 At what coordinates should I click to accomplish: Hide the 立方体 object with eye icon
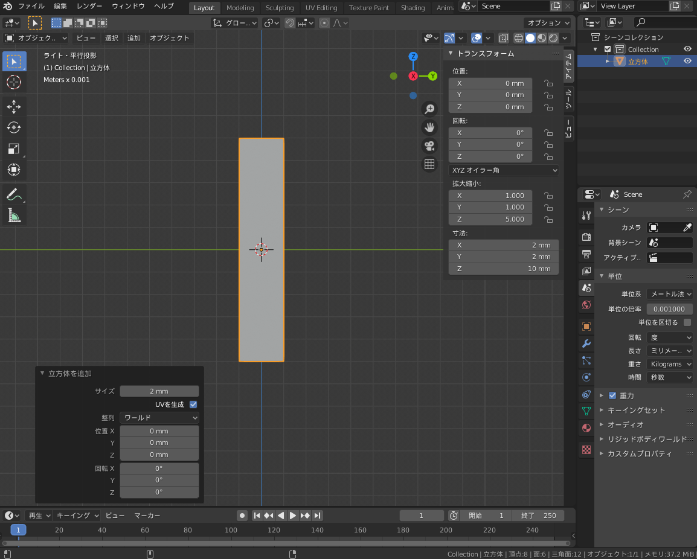687,61
